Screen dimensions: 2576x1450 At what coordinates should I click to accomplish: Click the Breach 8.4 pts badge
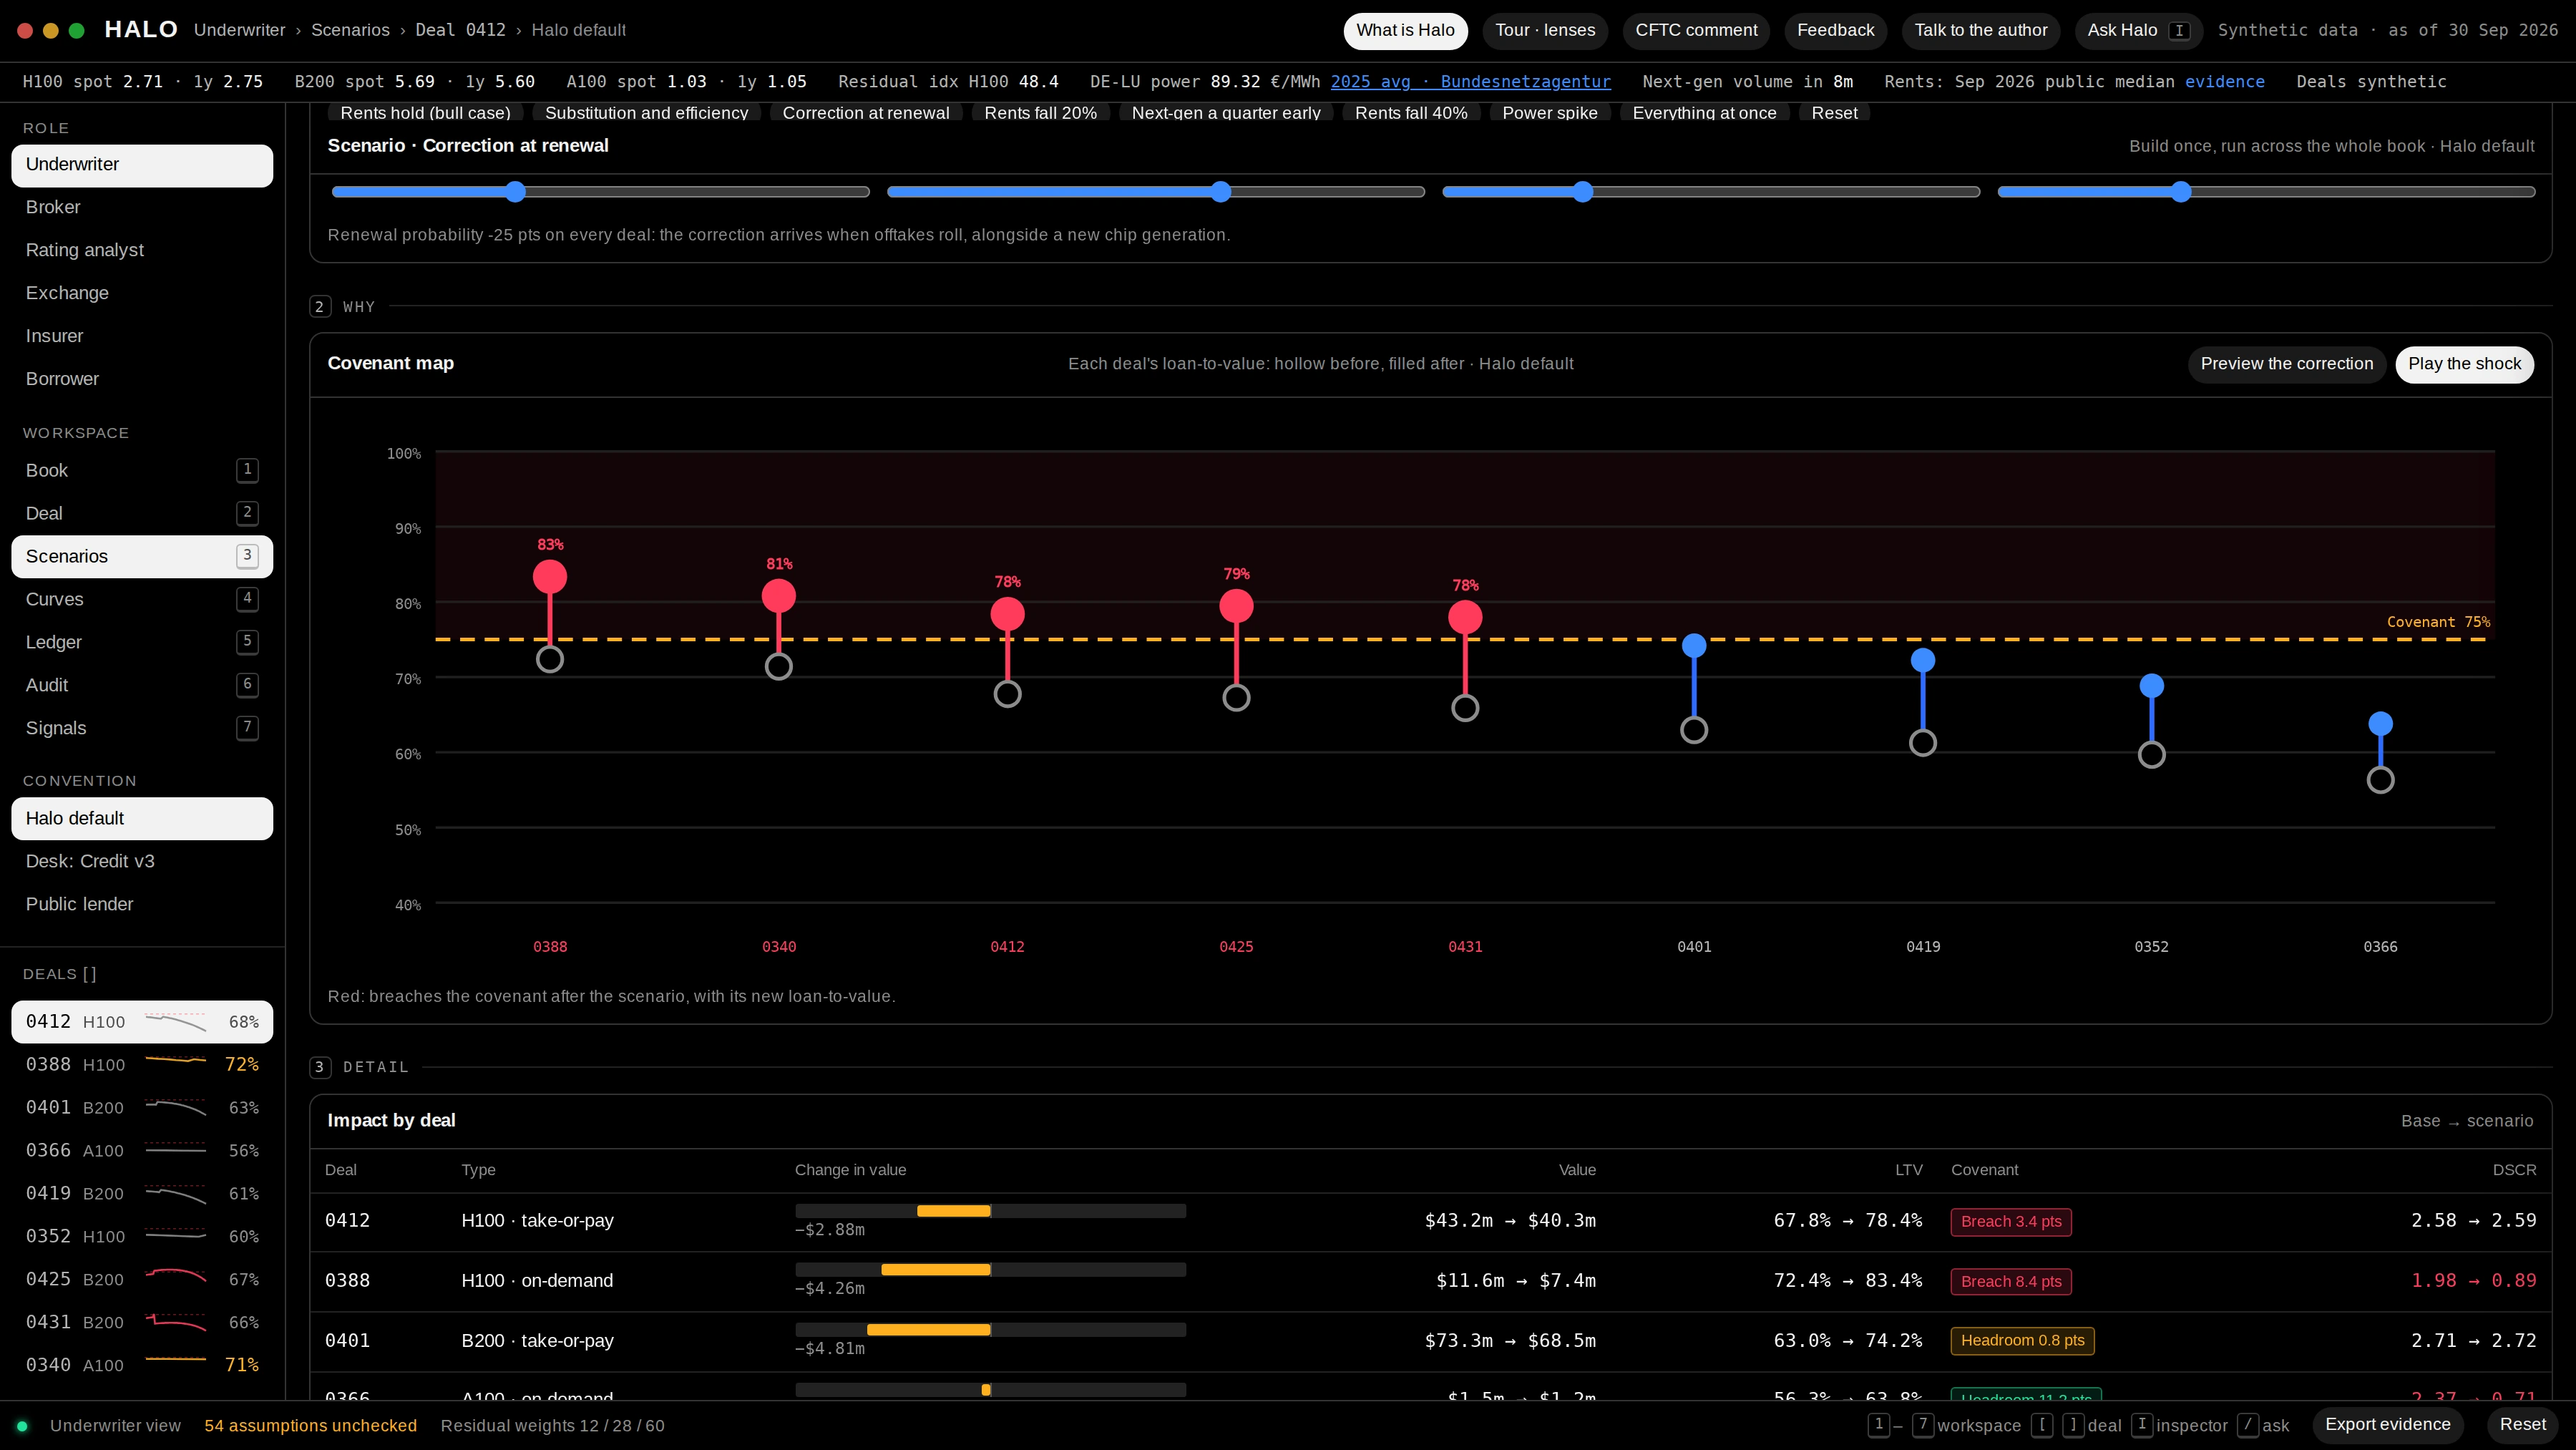click(2011, 1282)
